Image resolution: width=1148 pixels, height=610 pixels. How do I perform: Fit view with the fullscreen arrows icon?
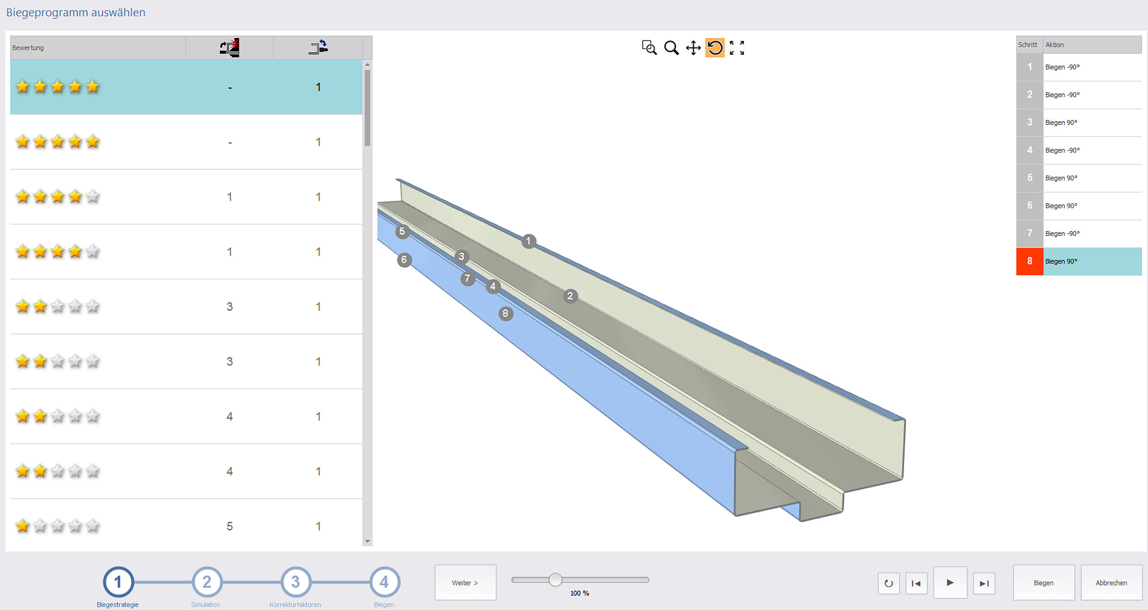click(x=737, y=48)
